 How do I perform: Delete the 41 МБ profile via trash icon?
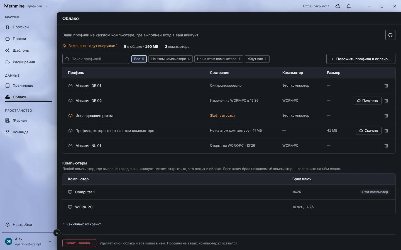386,131
